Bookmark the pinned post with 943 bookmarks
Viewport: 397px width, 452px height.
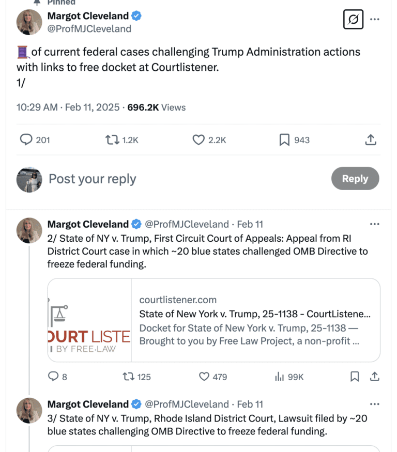pos(294,140)
